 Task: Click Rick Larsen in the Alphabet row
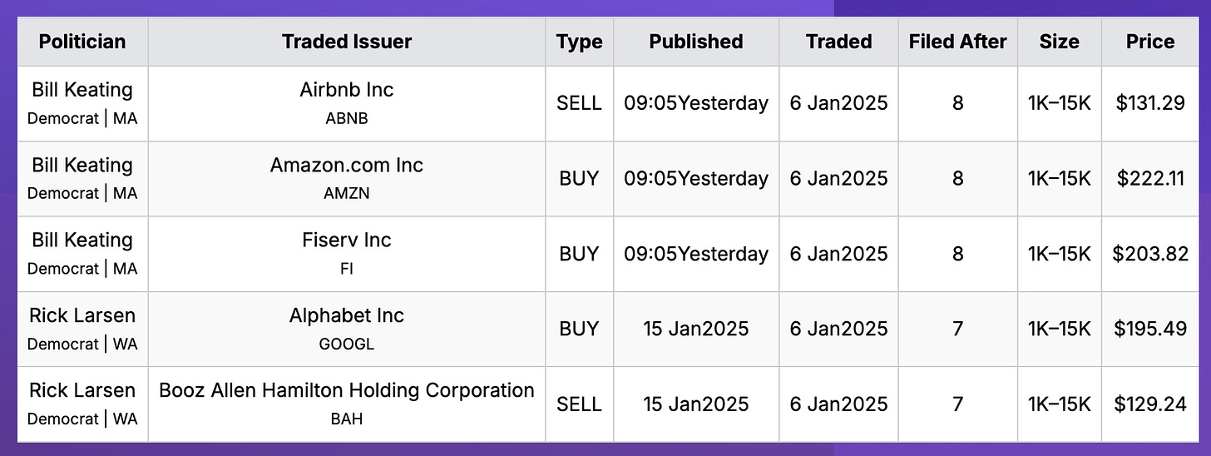(82, 315)
